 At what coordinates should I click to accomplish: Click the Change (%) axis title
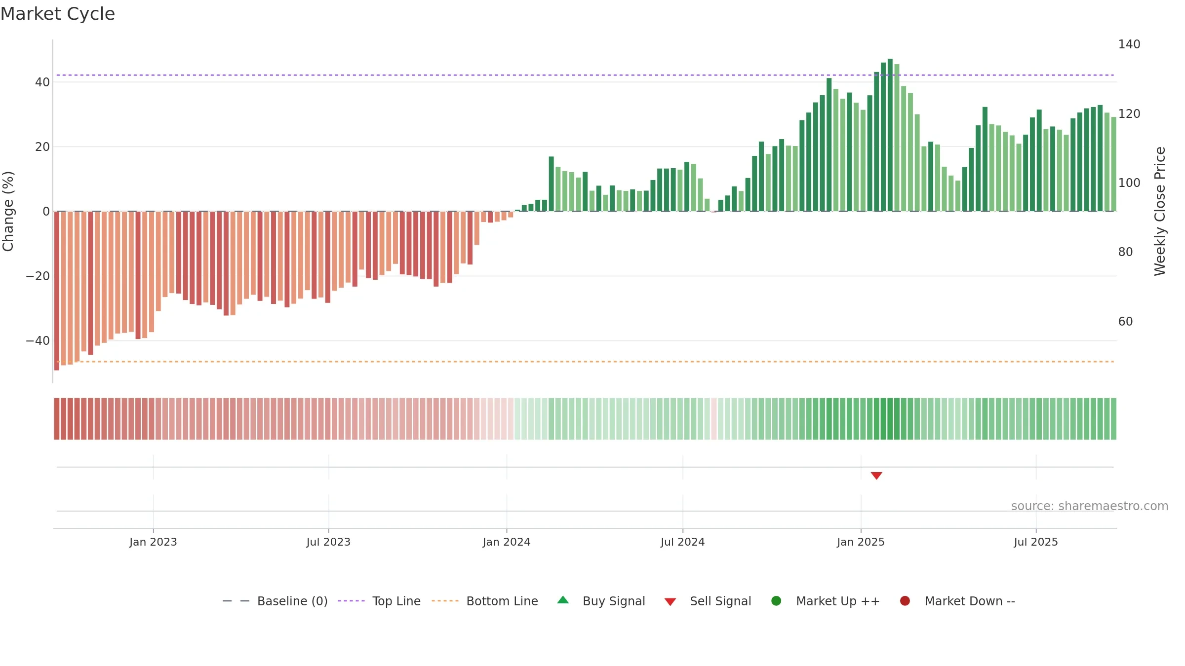8,211
